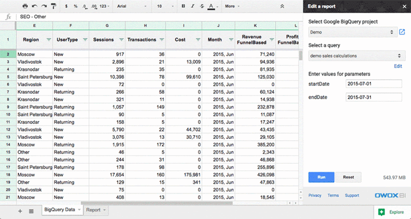Select row 18 header
Screen dimensions: 411x219
(x=8, y=175)
